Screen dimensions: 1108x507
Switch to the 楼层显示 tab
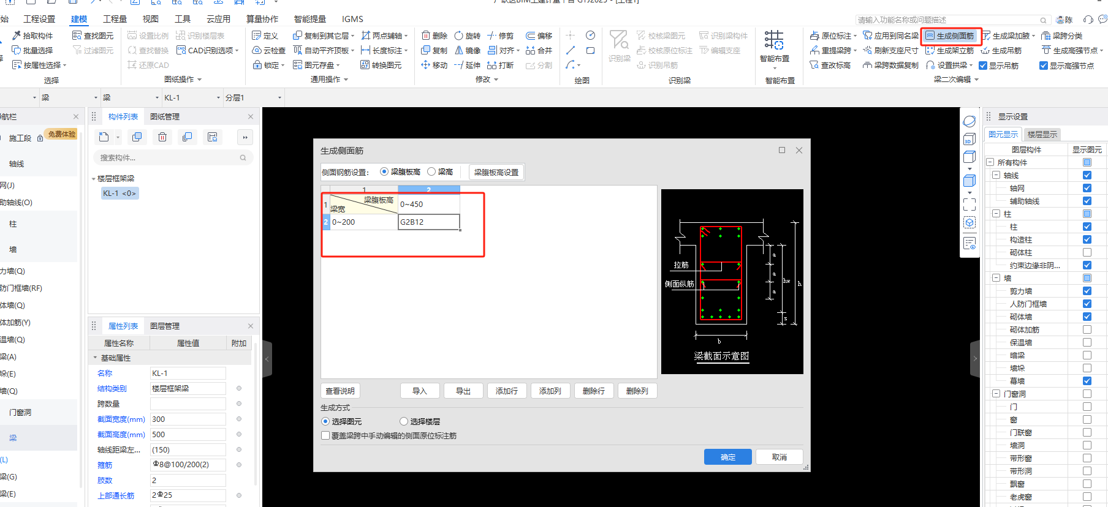tap(1042, 134)
